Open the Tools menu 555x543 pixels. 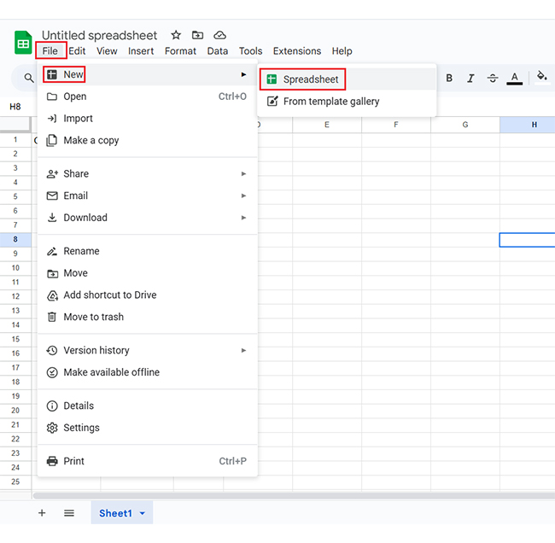[x=250, y=51]
